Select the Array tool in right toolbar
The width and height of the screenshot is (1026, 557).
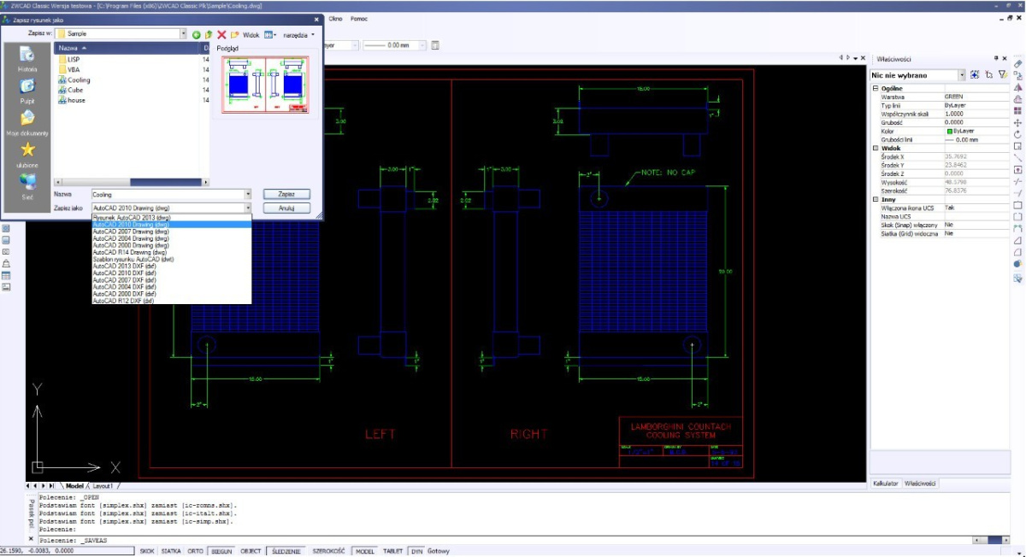pyautogui.click(x=1017, y=110)
